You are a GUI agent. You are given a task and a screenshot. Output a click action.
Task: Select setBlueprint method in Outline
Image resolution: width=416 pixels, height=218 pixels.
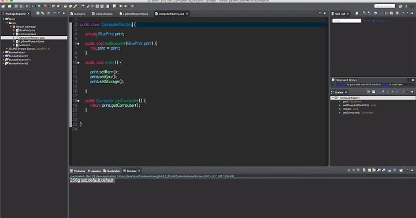click(x=357, y=106)
